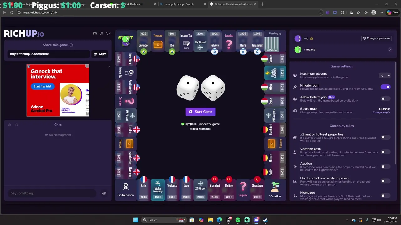Expand chat panel with the expand icon
Screen dimensions: 401x225
click(x=17, y=125)
